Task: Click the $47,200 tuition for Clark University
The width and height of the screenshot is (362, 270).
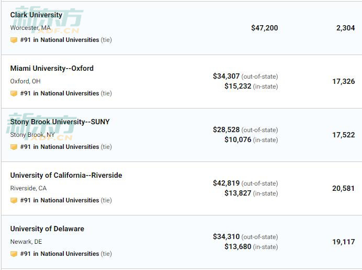Action: [265, 28]
